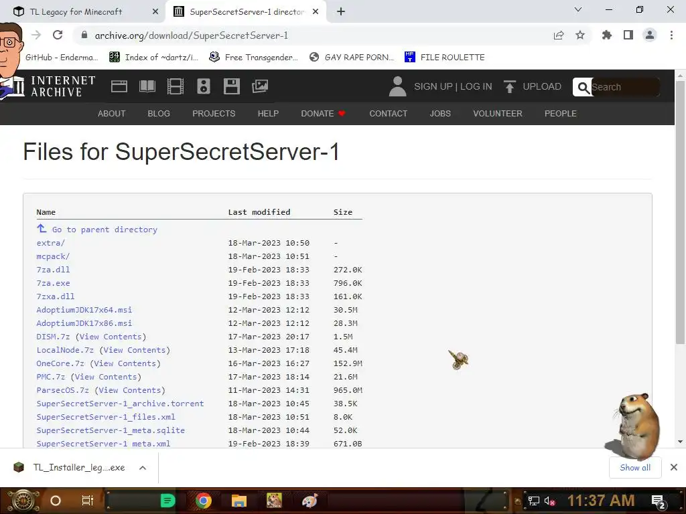Click the UPLOAD link text

(542, 86)
